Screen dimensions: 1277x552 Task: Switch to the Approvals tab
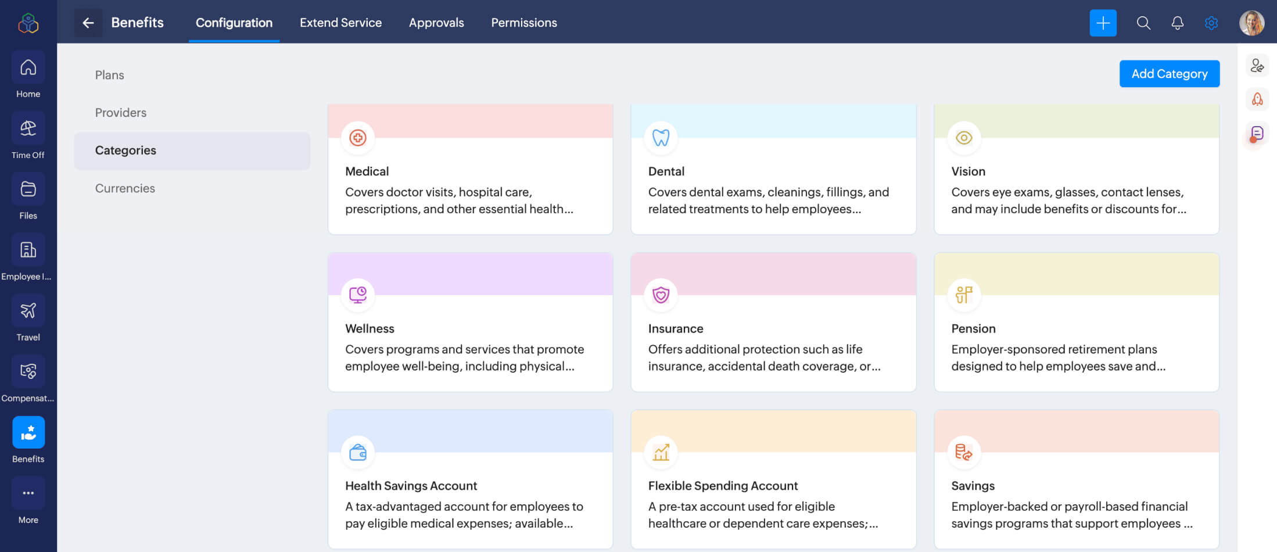click(436, 23)
